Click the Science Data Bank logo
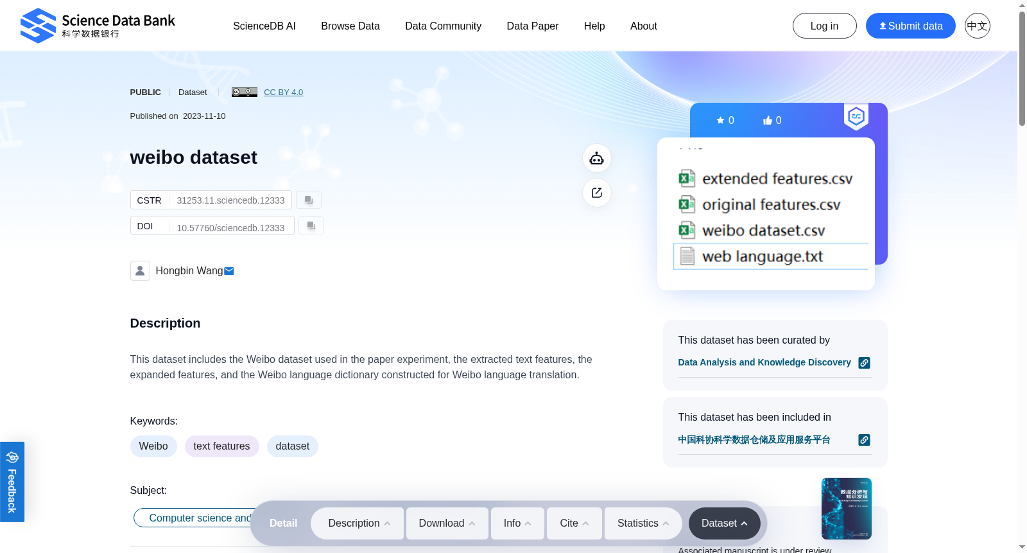Viewport: 1027px width, 553px height. pos(98,26)
